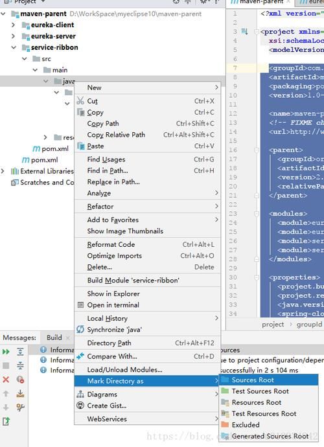Fold the parent tag at line 16
Screen dimensions: 324x447
[x=257, y=150]
